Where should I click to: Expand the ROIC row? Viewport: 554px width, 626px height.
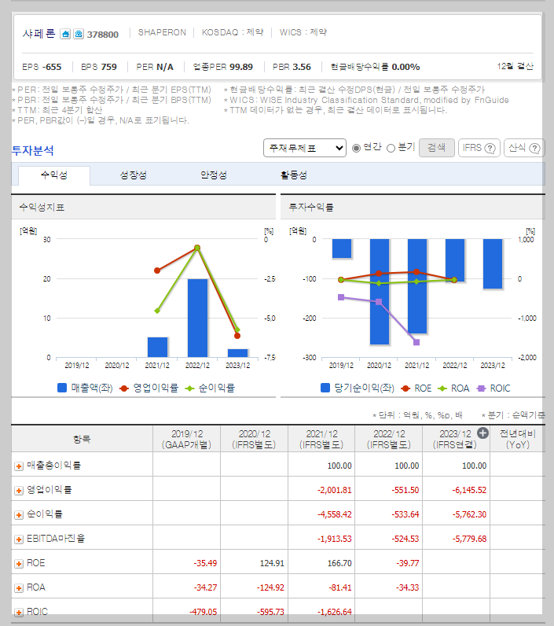click(x=19, y=612)
